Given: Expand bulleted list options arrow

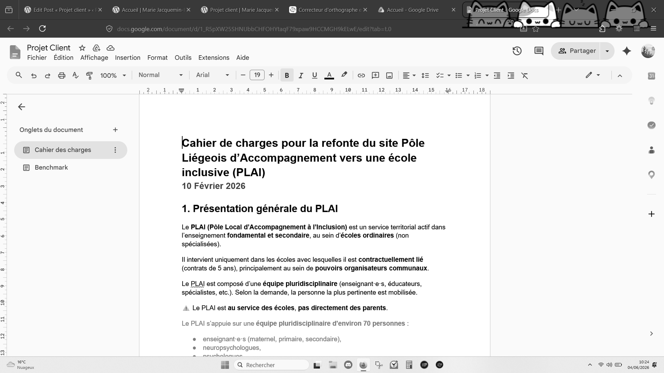Looking at the screenshot, I should coord(468,75).
